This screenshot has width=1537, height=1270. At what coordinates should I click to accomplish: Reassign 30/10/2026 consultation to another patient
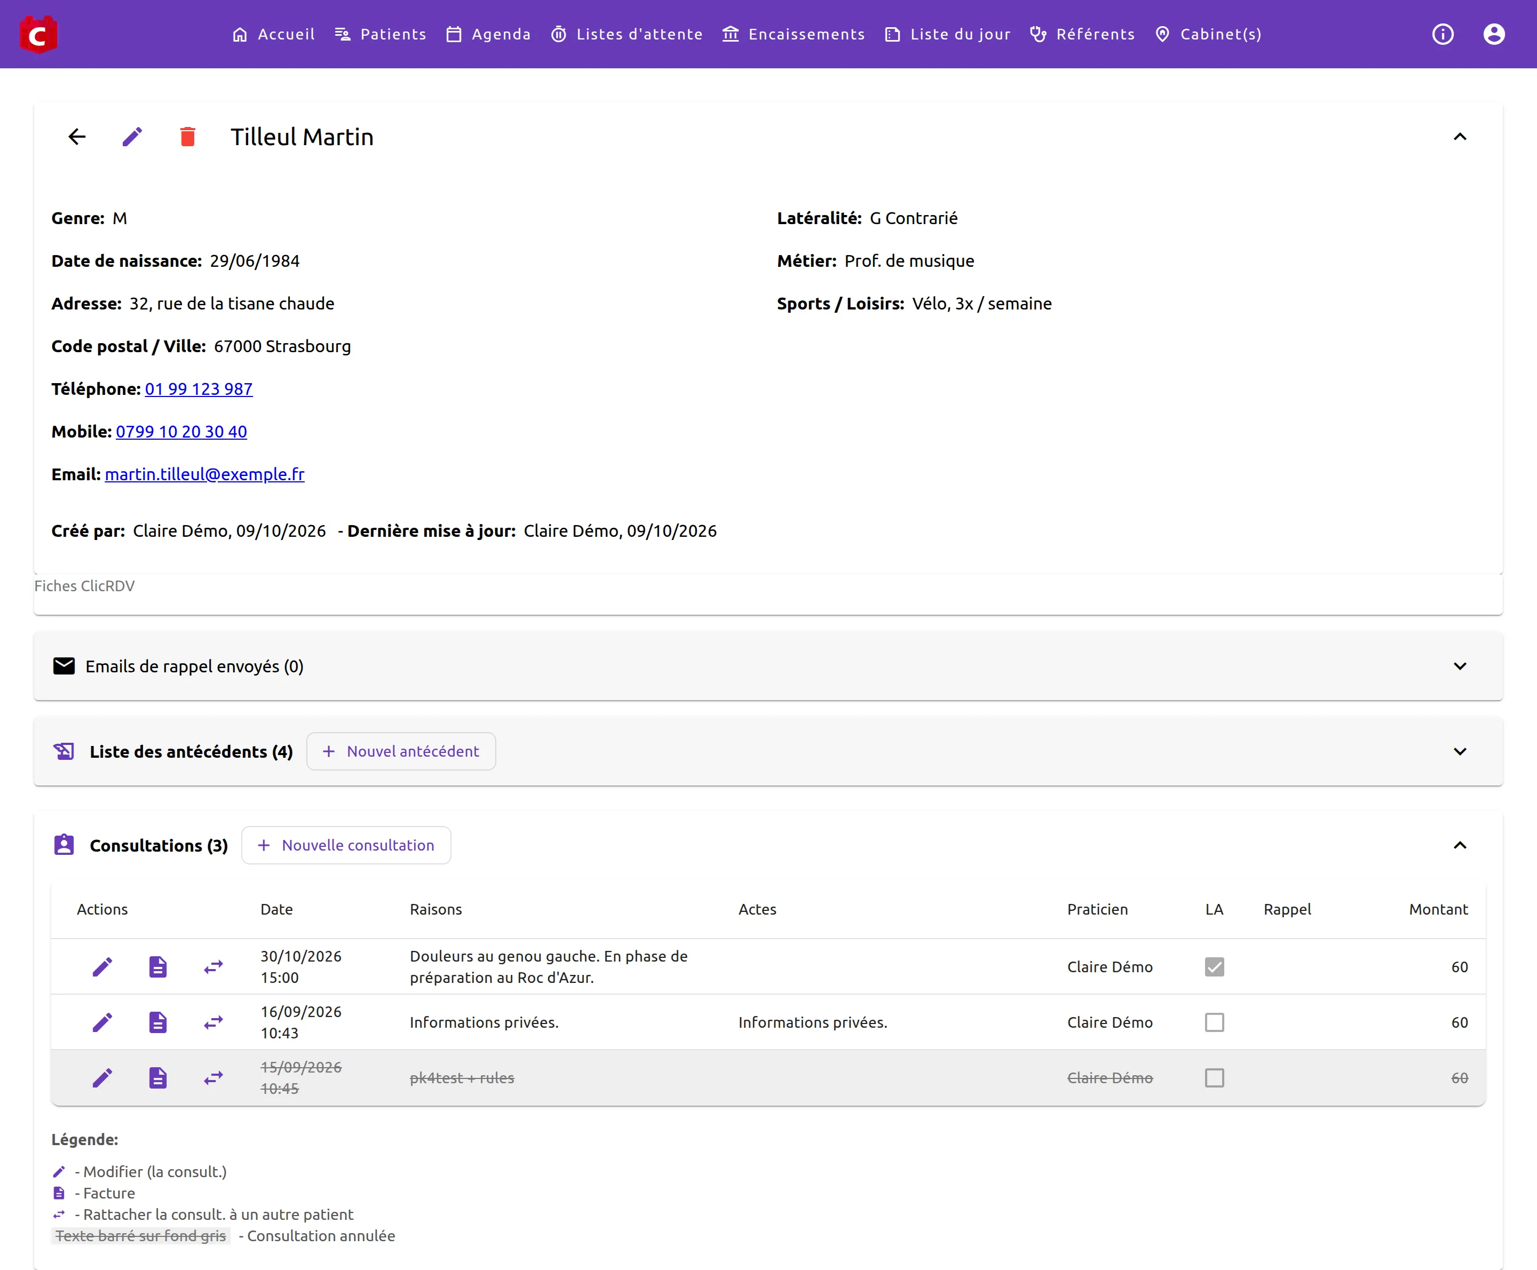pos(213,966)
